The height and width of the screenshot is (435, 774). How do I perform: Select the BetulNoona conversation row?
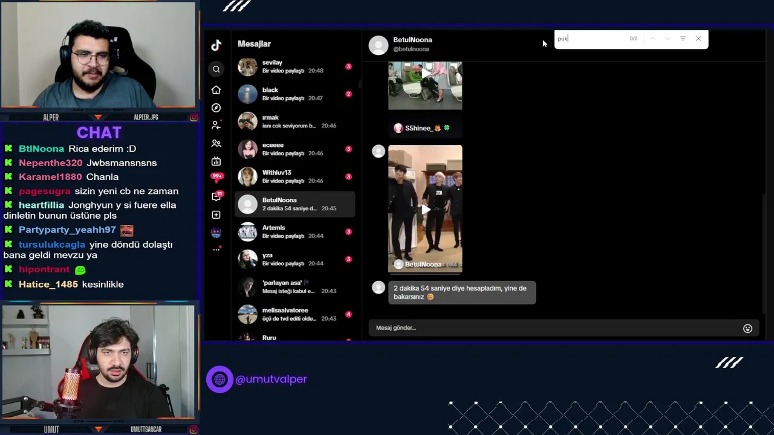[x=295, y=204]
